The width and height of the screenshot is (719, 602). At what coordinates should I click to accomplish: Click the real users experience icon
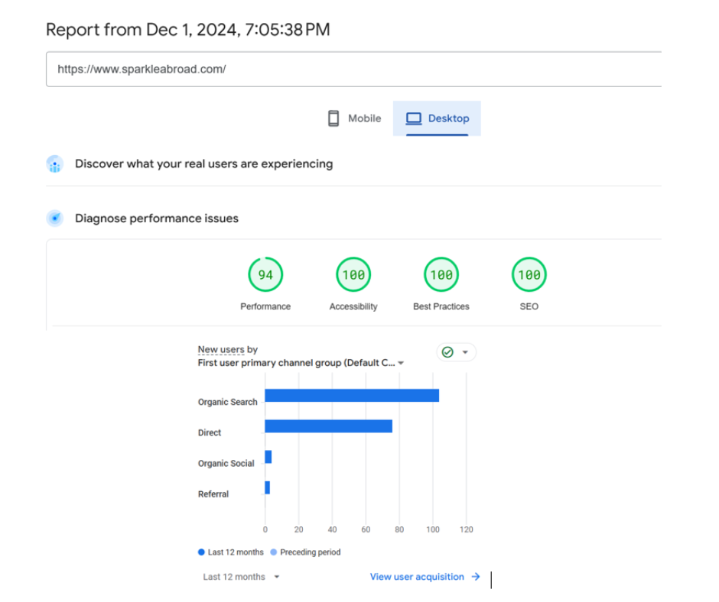(x=54, y=164)
